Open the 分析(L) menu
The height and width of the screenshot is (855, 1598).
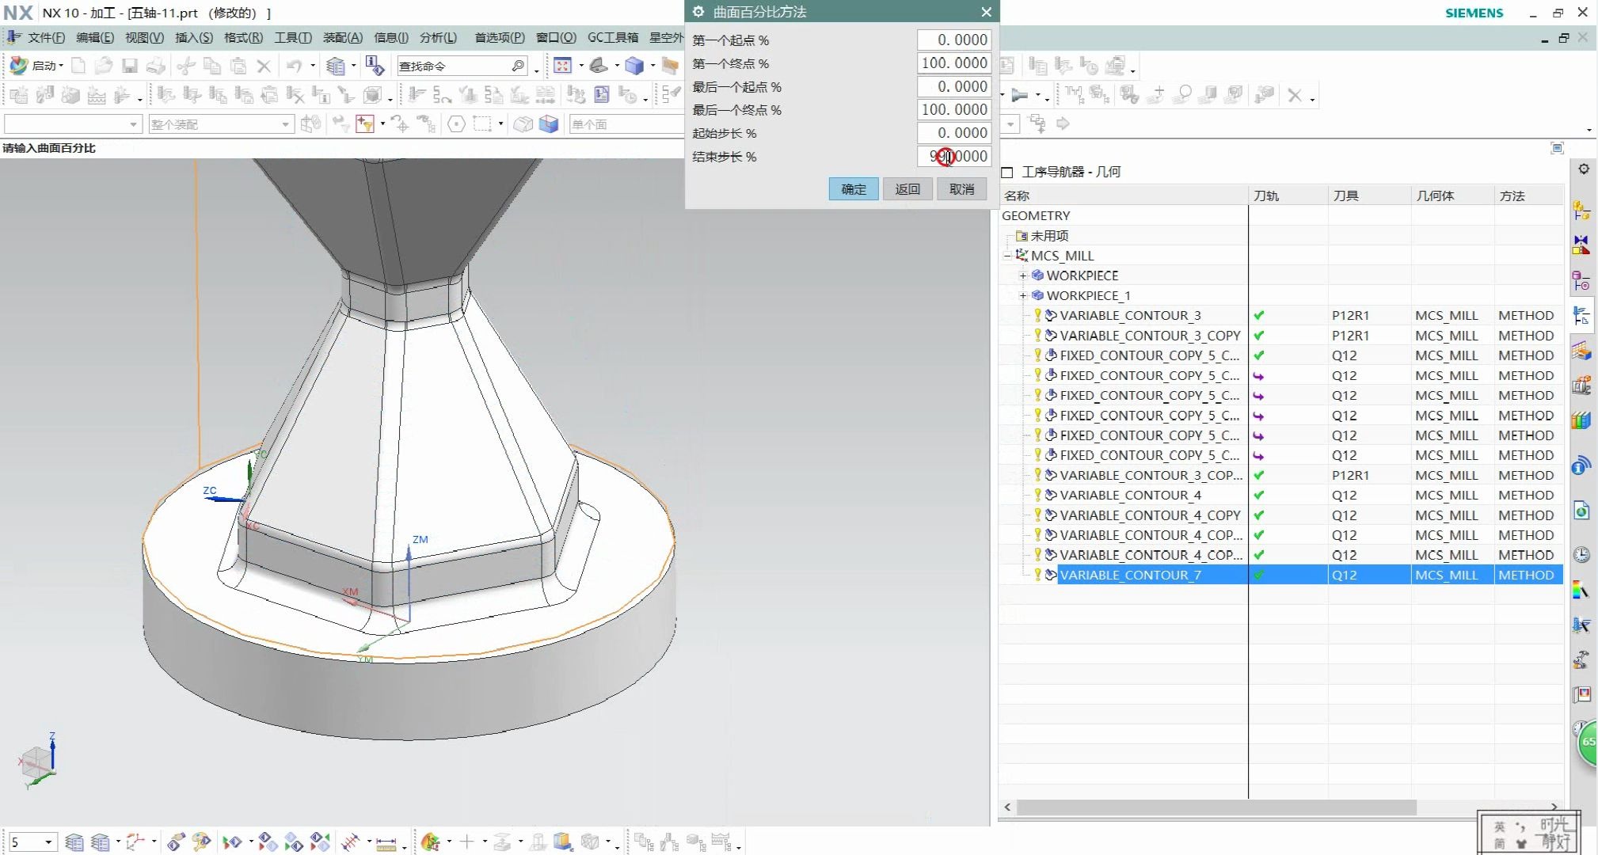coord(438,37)
